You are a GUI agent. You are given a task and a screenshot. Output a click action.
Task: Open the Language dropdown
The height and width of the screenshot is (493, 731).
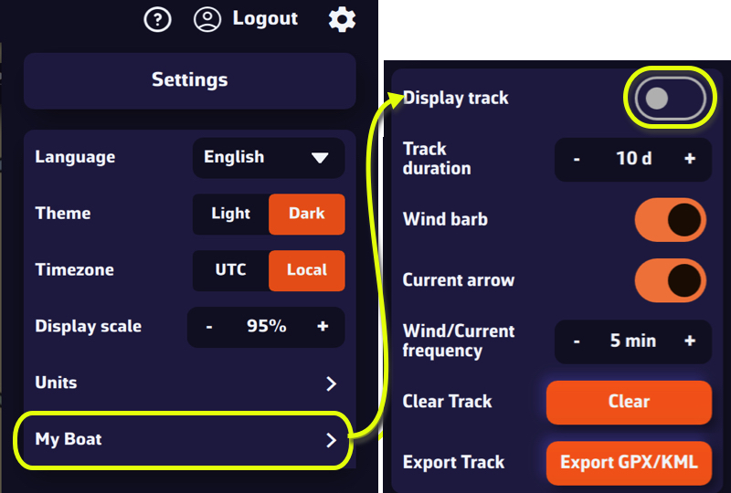pos(268,158)
